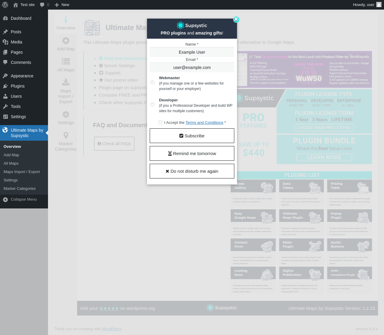Image resolution: width=384 pixels, height=335 pixels.
Task: Click the plugin Settings gear icon
Action: tap(66, 114)
